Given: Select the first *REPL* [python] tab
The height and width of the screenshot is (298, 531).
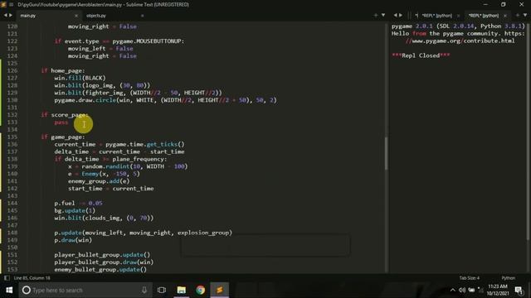Looking at the screenshot, I should pos(437,16).
